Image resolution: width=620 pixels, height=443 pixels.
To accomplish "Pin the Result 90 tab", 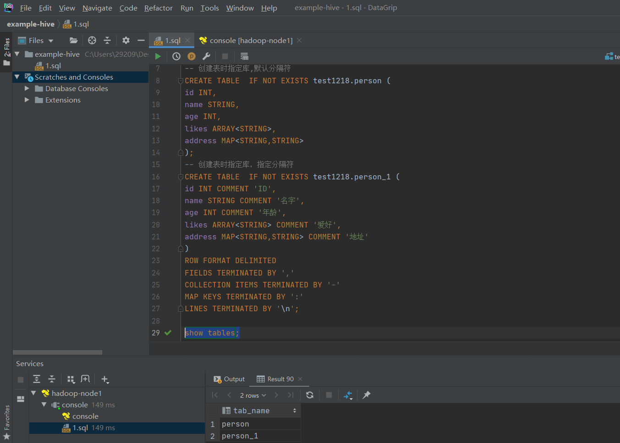I will [x=367, y=395].
